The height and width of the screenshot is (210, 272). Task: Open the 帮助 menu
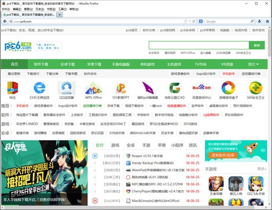[74, 9]
